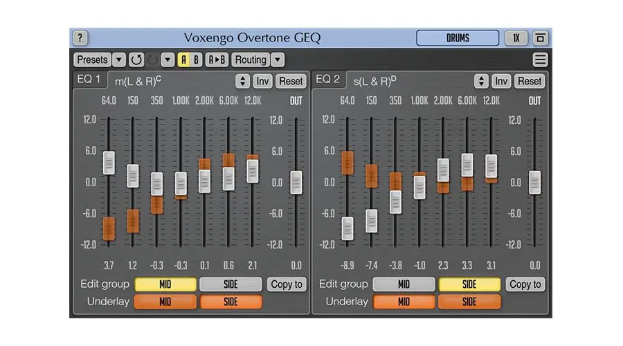This screenshot has height=346, width=623.
Task: Click the m(L & R) channel label in EQ 1
Action: click(x=138, y=81)
